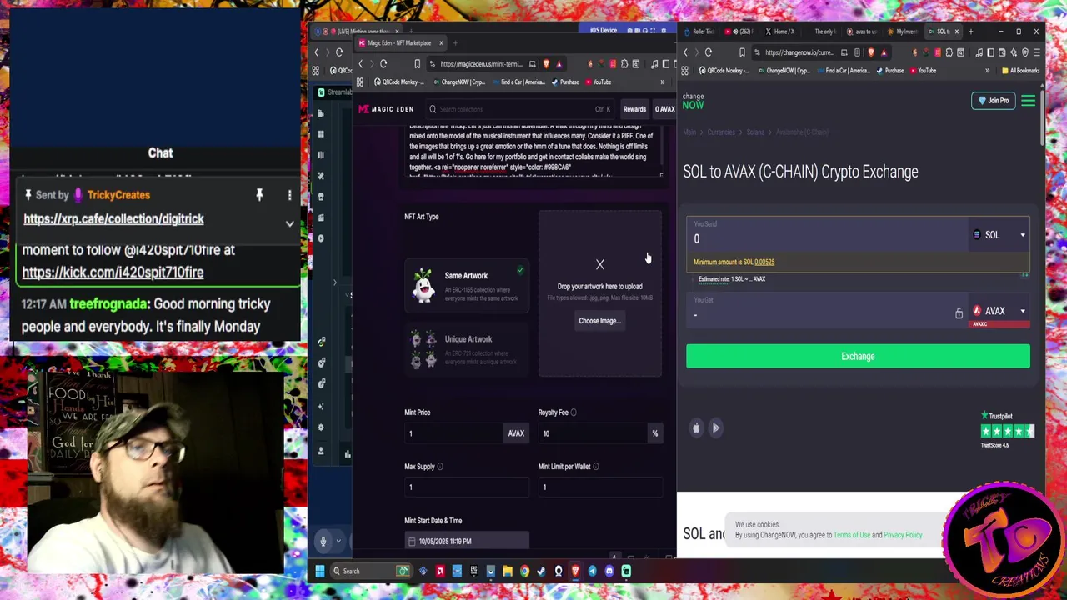The height and width of the screenshot is (600, 1067).
Task: Reload the ChangeNOW browser page
Action: pyautogui.click(x=709, y=52)
